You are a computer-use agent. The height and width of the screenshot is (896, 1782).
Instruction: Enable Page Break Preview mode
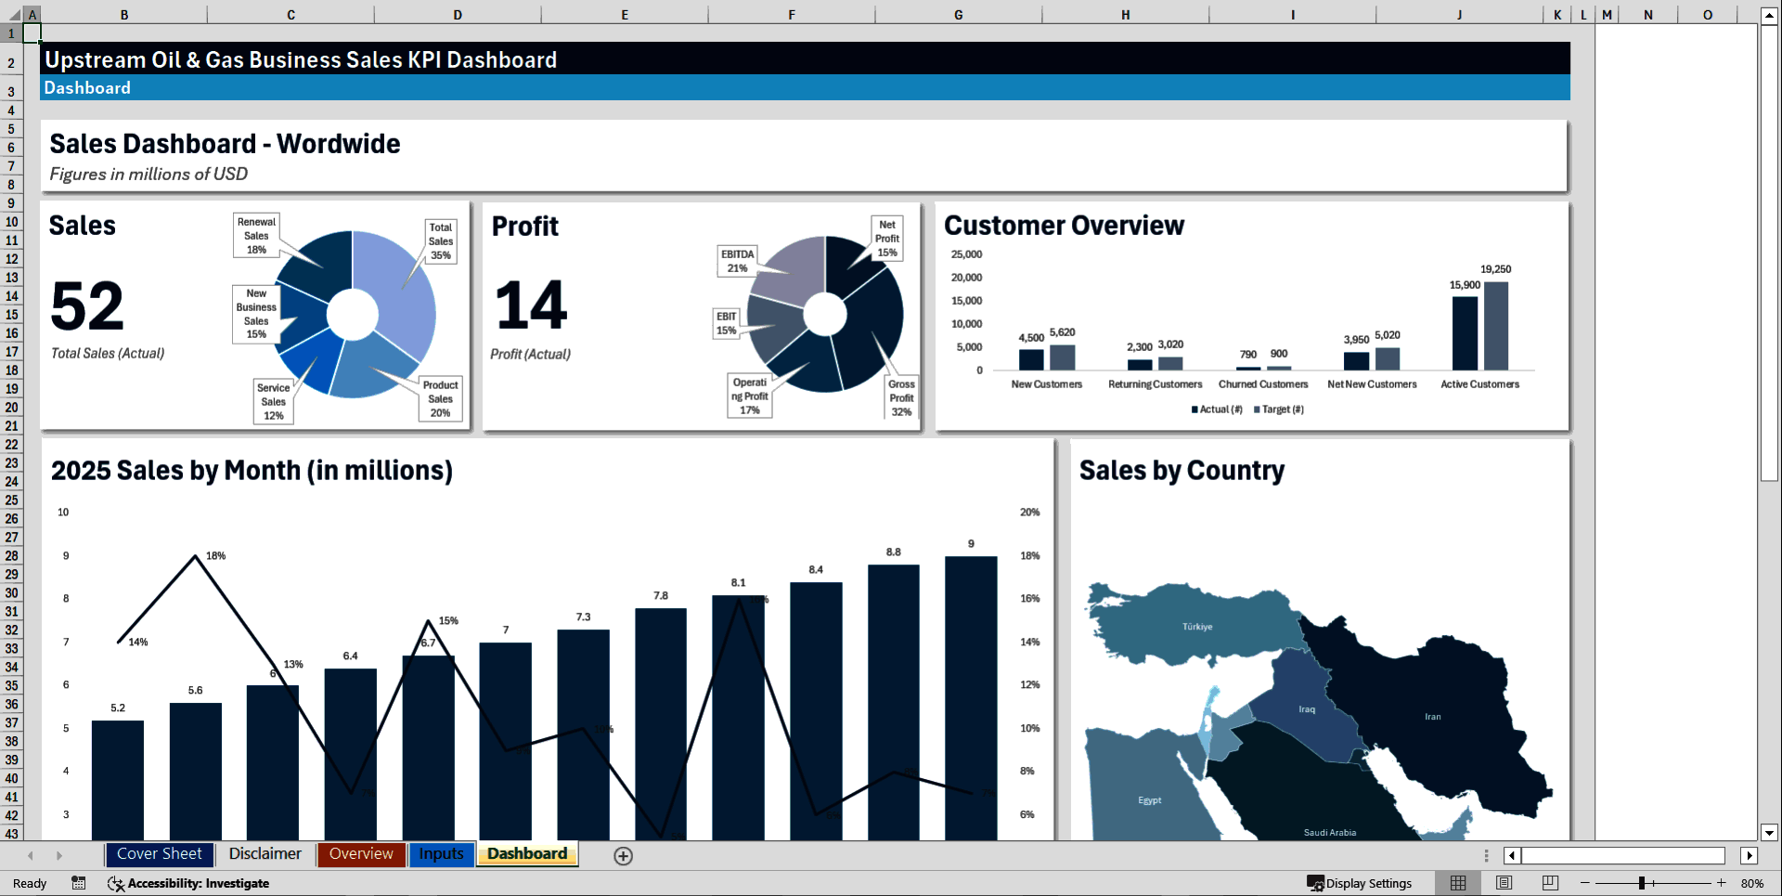1548,883
